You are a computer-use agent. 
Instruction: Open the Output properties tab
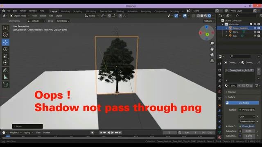[x=220, y=76]
